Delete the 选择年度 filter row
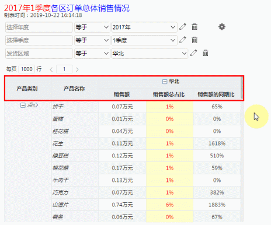 (194, 27)
